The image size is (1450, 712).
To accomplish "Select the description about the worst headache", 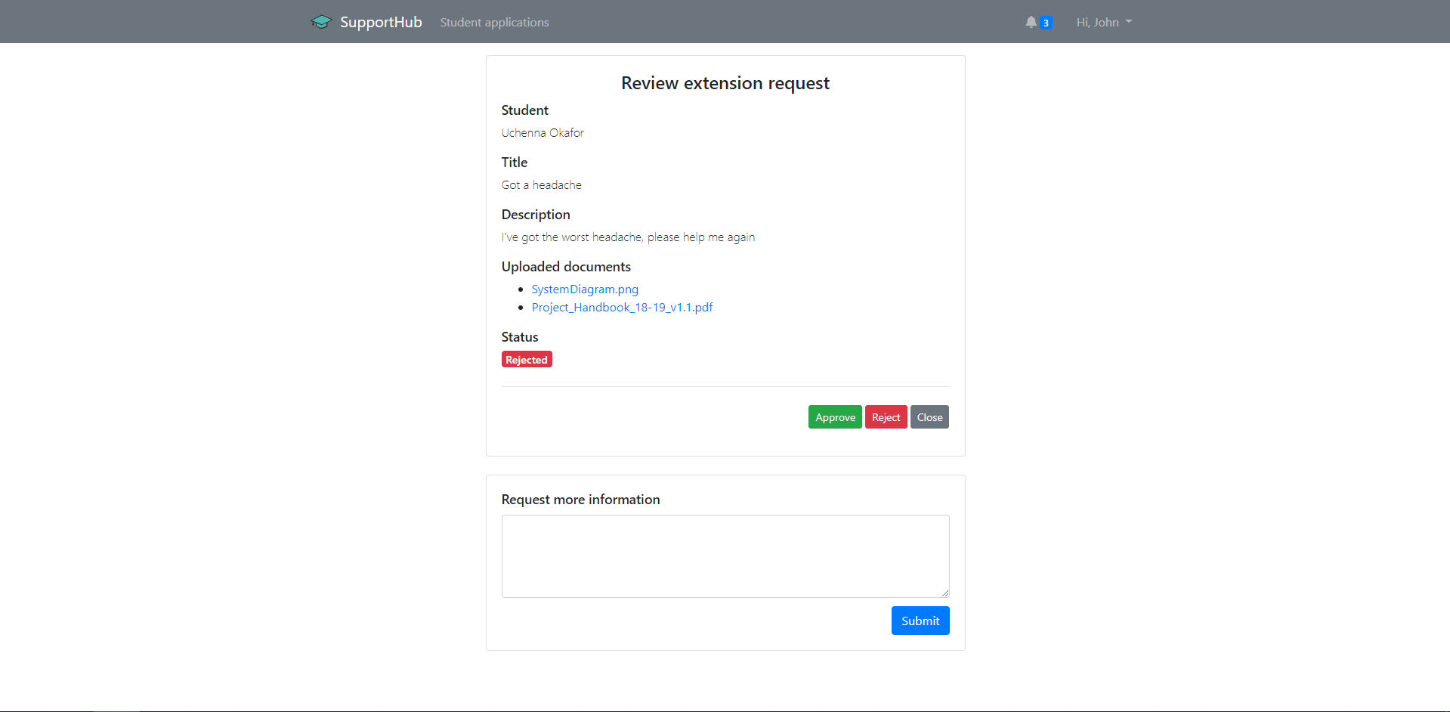I will (628, 237).
